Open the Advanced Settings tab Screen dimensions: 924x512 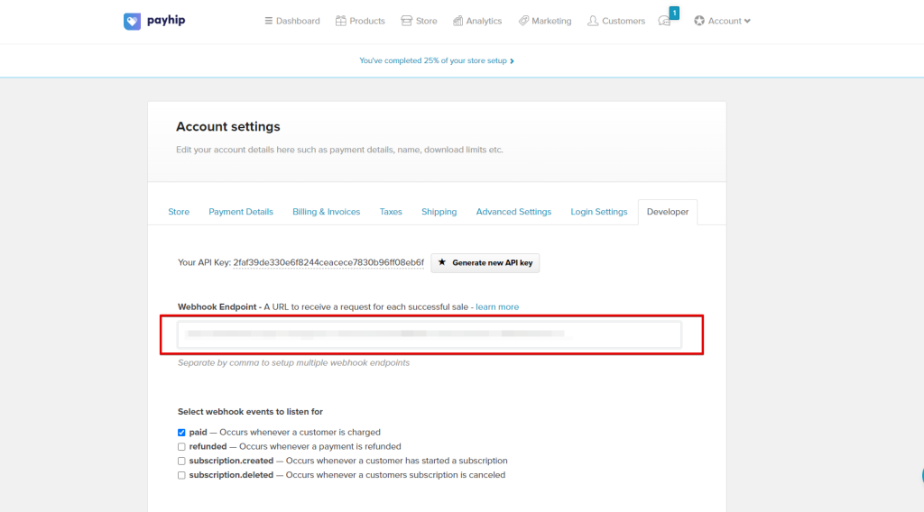[513, 212]
